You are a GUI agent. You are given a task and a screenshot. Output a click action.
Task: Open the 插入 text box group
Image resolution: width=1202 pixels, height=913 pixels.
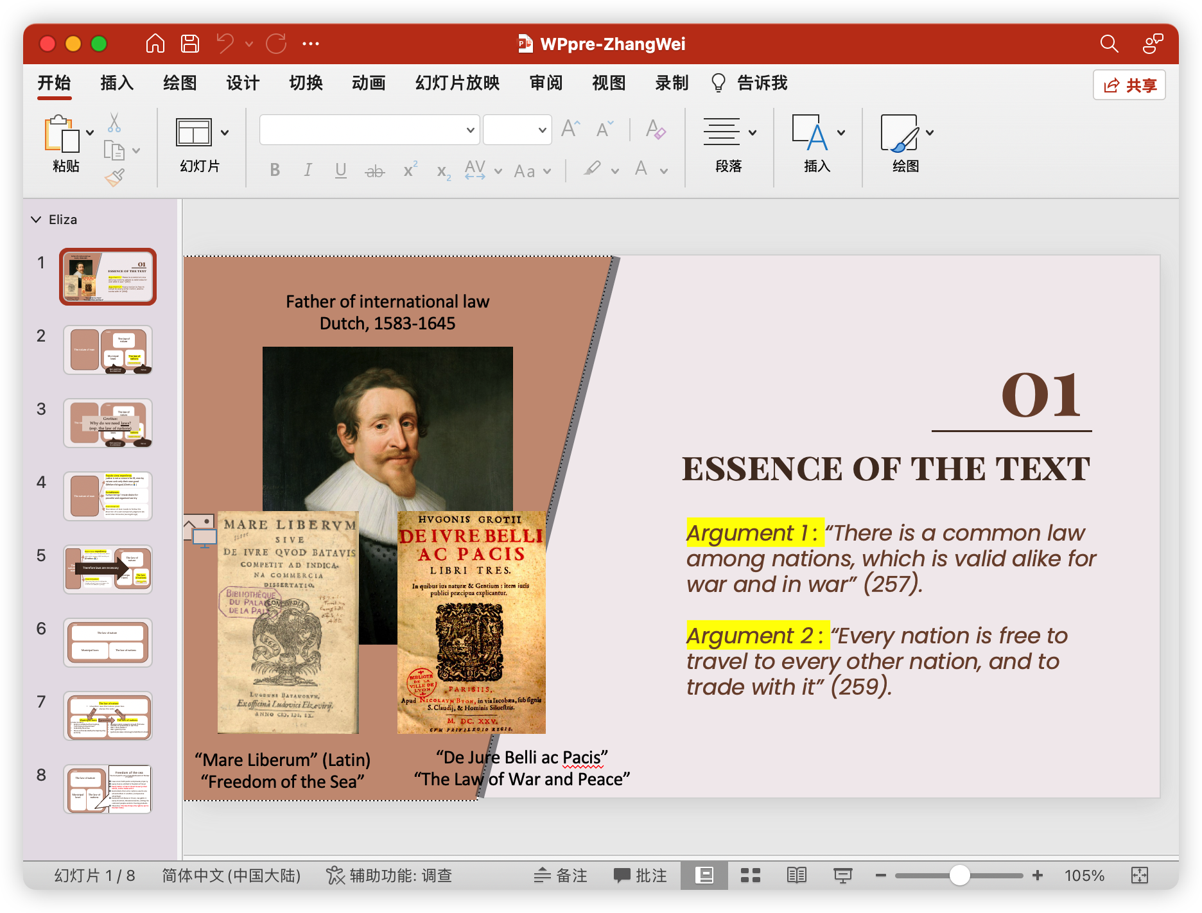click(x=817, y=144)
